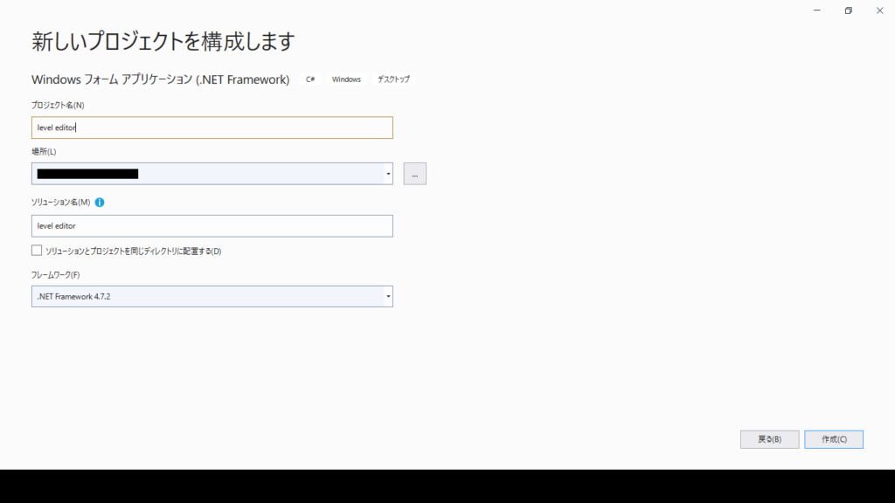Image resolution: width=895 pixels, height=503 pixels.
Task: Enable placing solution and project in same directory
Action: 37,251
